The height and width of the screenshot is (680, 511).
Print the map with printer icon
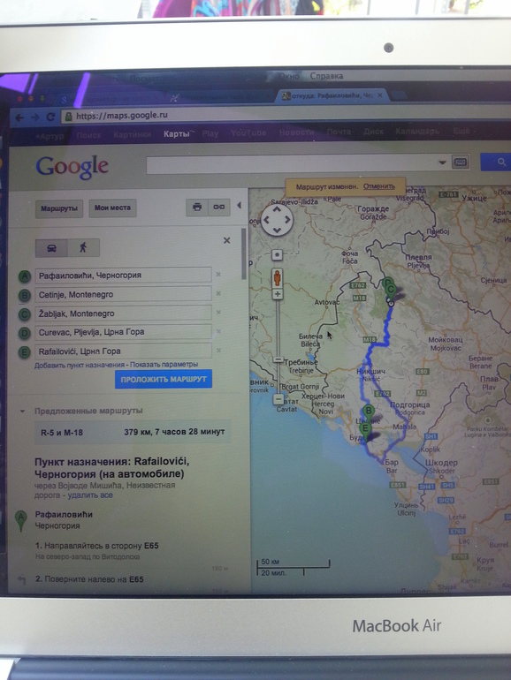point(197,207)
